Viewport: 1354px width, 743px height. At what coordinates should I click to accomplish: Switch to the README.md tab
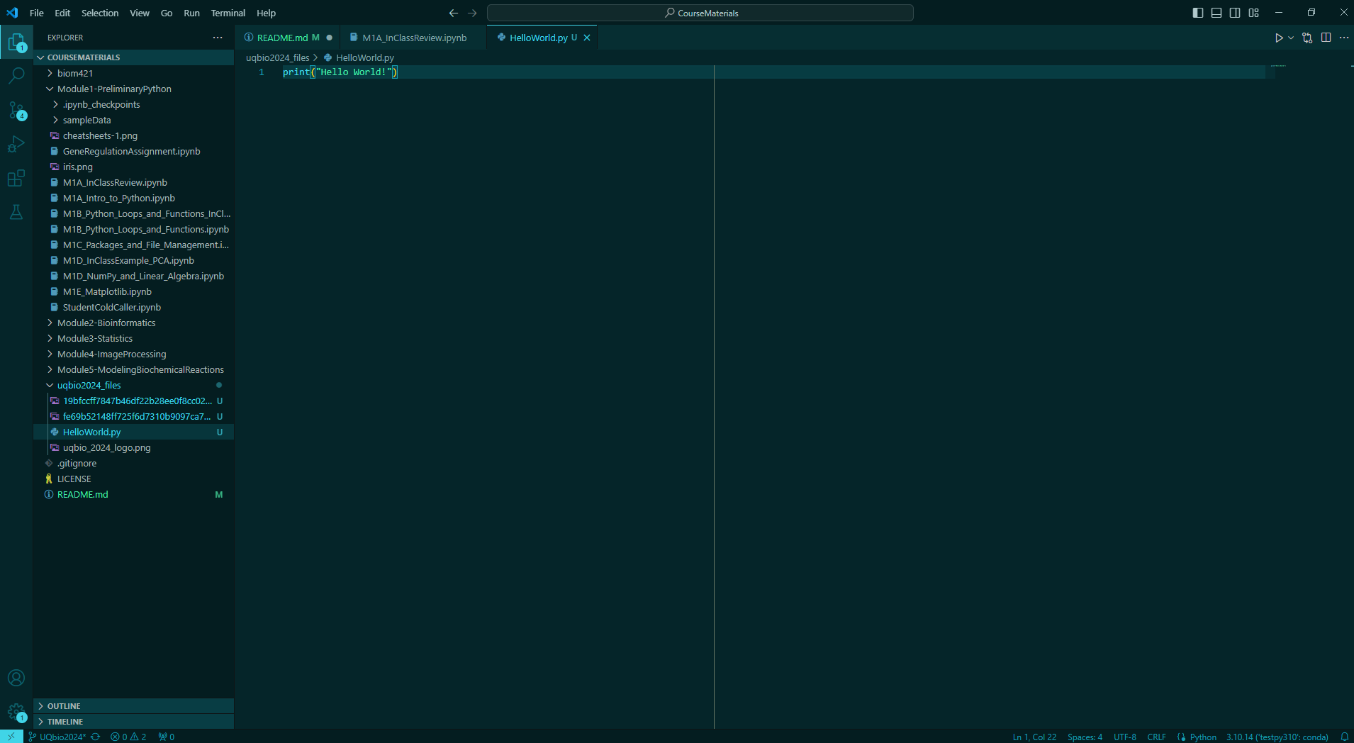(x=288, y=38)
